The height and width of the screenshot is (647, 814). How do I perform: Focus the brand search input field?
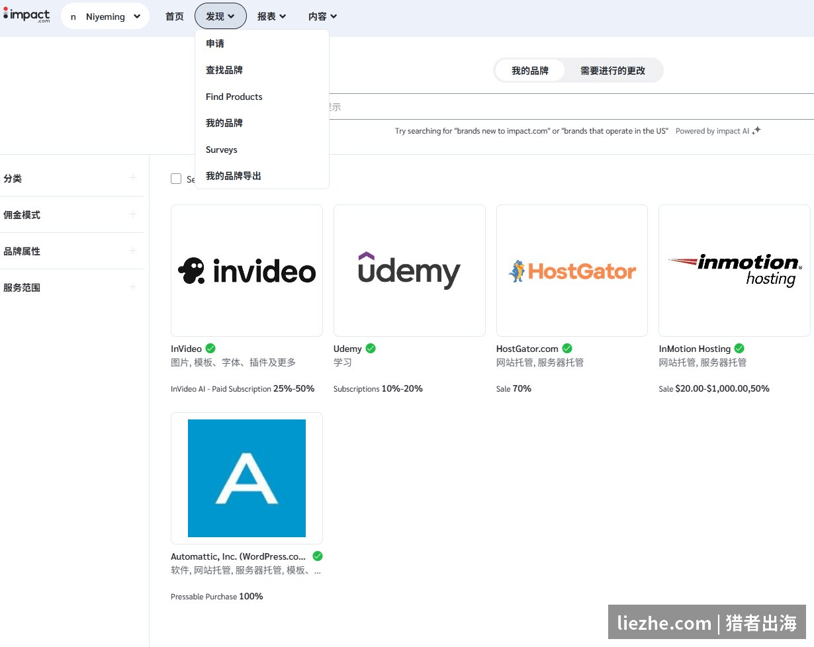pos(570,107)
